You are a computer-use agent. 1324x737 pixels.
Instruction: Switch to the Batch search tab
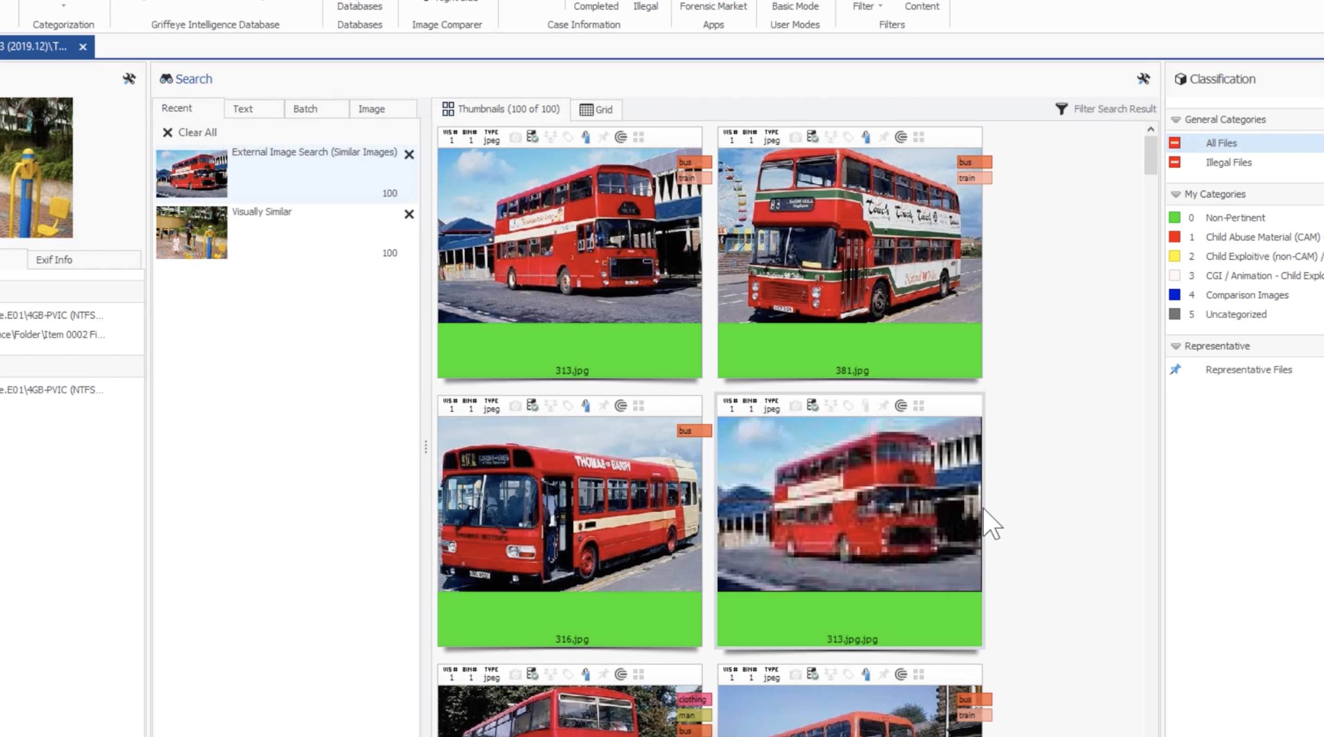[316, 109]
